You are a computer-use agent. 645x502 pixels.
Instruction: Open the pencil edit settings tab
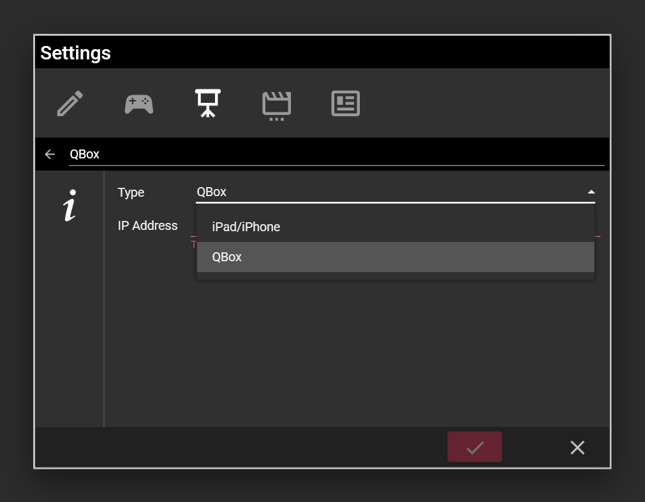70,103
